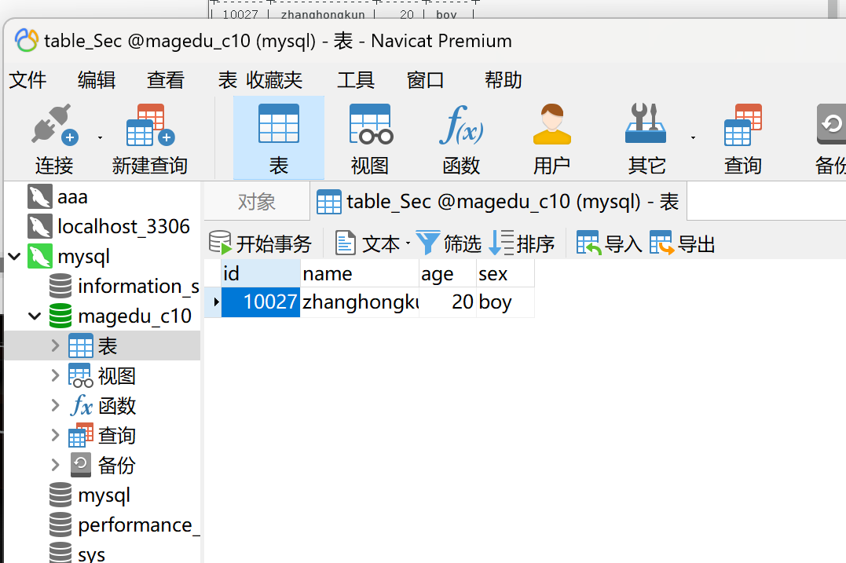Open the Connection (连接) toolbar icon
This screenshot has width=846, height=563.
(54, 139)
